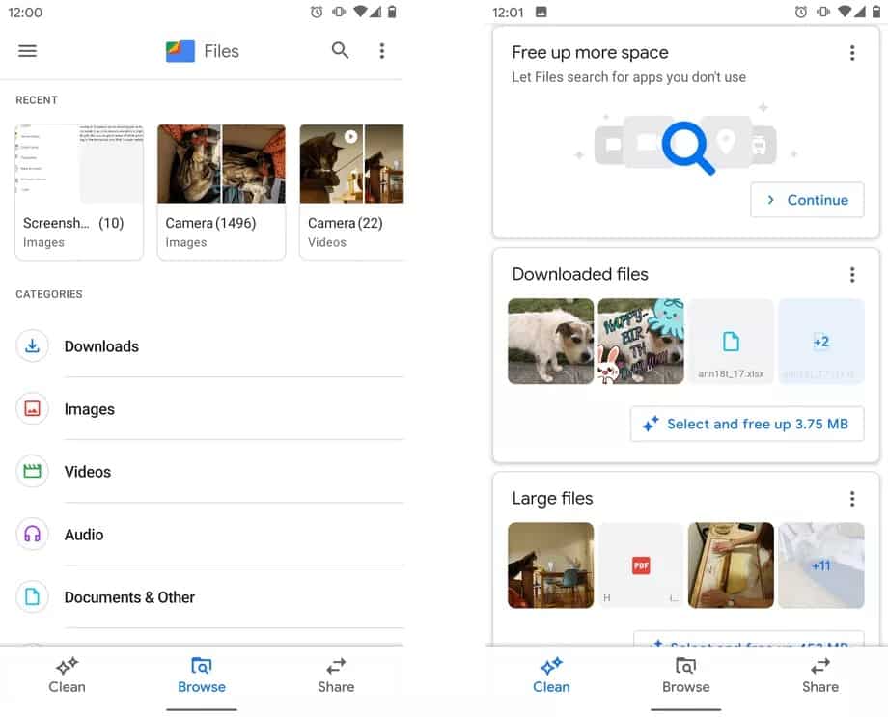The height and width of the screenshot is (717, 888).
Task: Click Select and free up 3.75 MB
Action: 747,424
